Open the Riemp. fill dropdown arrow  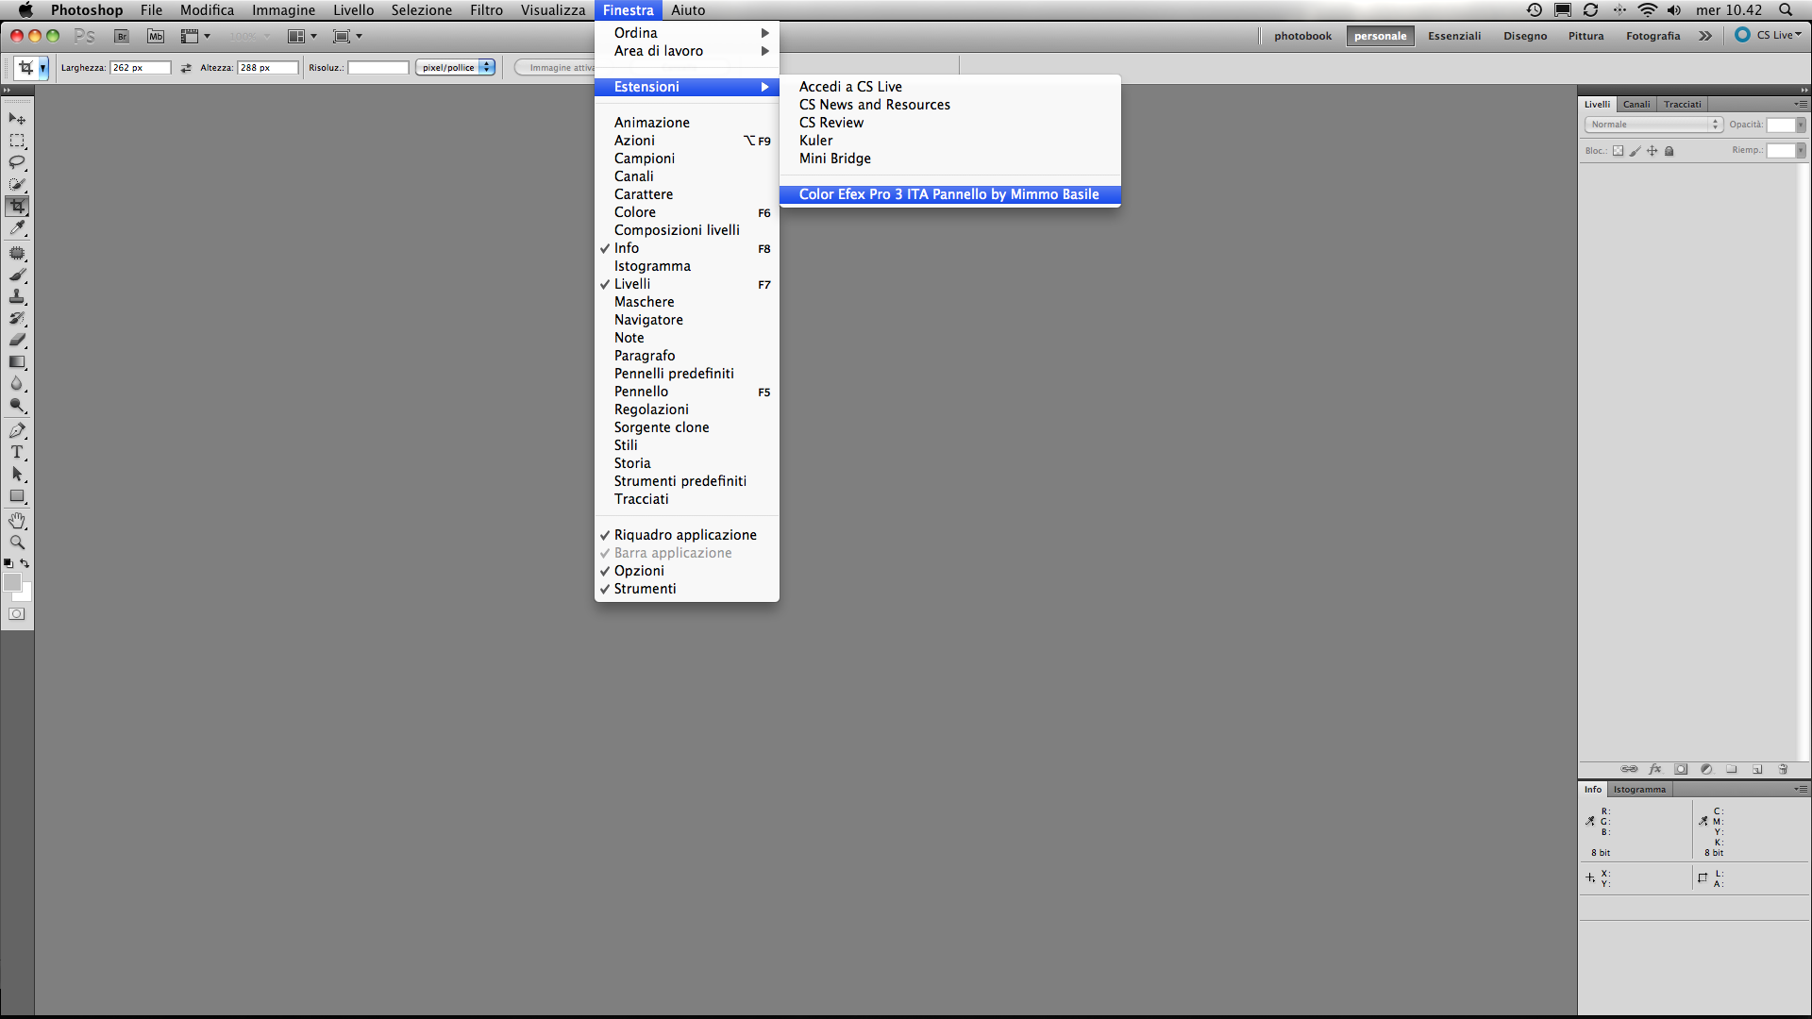1801,150
